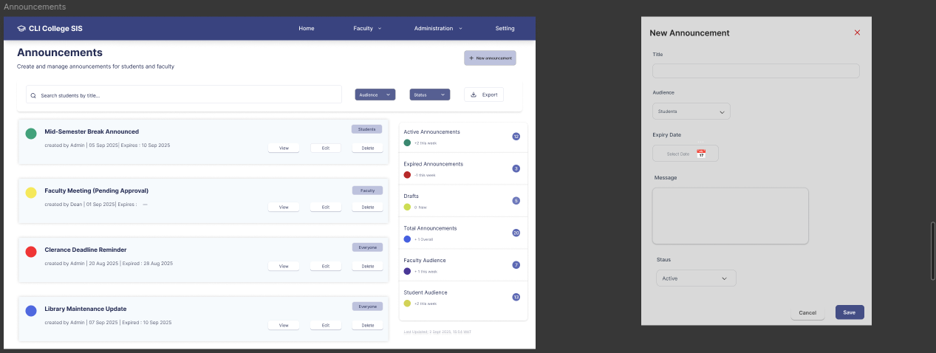Open the Active status dropdown in form
This screenshot has height=353, width=936.
695,278
